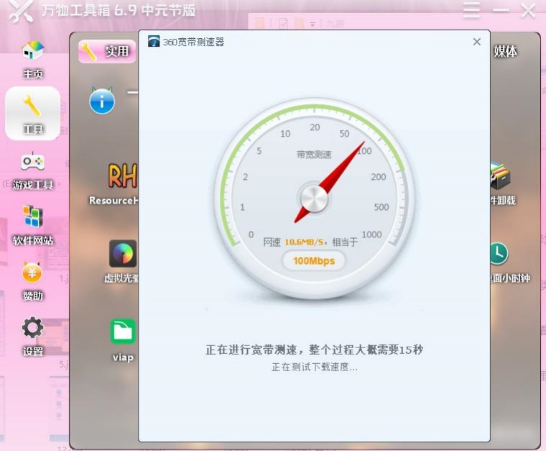Minimize the 万物工具箱 window
The height and width of the screenshot is (451, 546).
[x=501, y=10]
